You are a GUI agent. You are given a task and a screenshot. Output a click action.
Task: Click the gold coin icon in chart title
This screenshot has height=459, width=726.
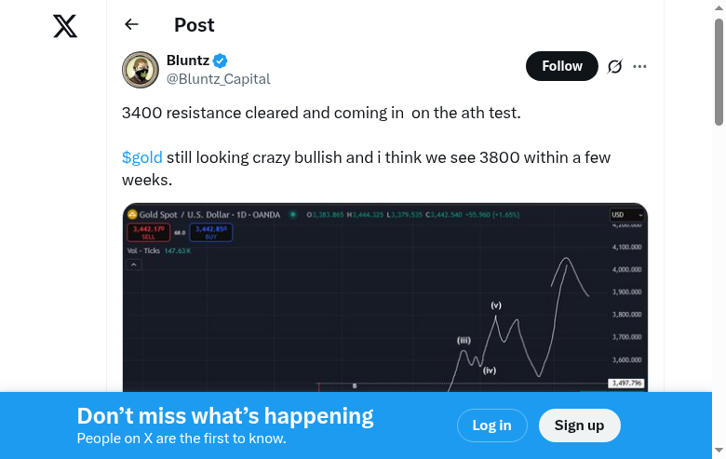(132, 215)
